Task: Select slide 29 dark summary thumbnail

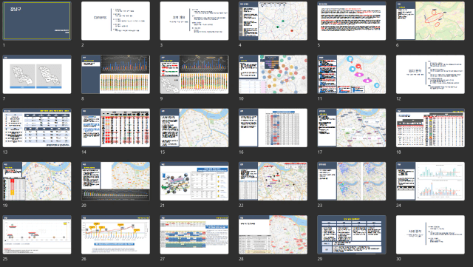Action: click(x=352, y=234)
